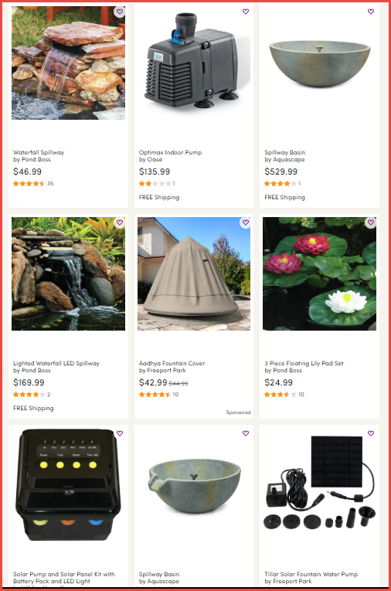
Task: Favorite the Waterfall Spillway with heart icon
Action: click(x=120, y=12)
